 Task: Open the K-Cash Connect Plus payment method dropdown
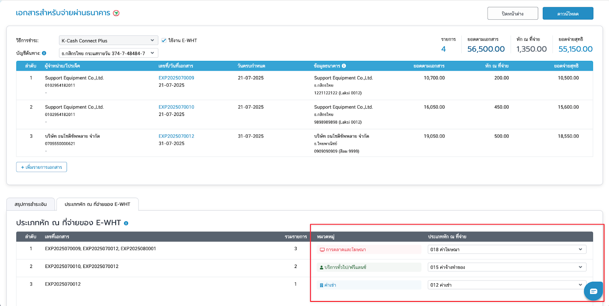108,40
